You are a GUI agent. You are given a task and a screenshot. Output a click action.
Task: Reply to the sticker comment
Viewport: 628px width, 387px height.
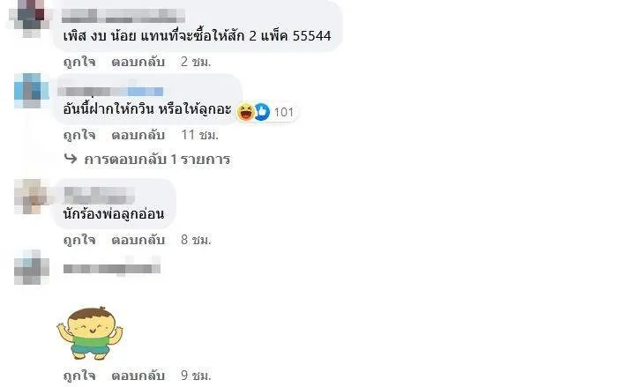(138, 376)
